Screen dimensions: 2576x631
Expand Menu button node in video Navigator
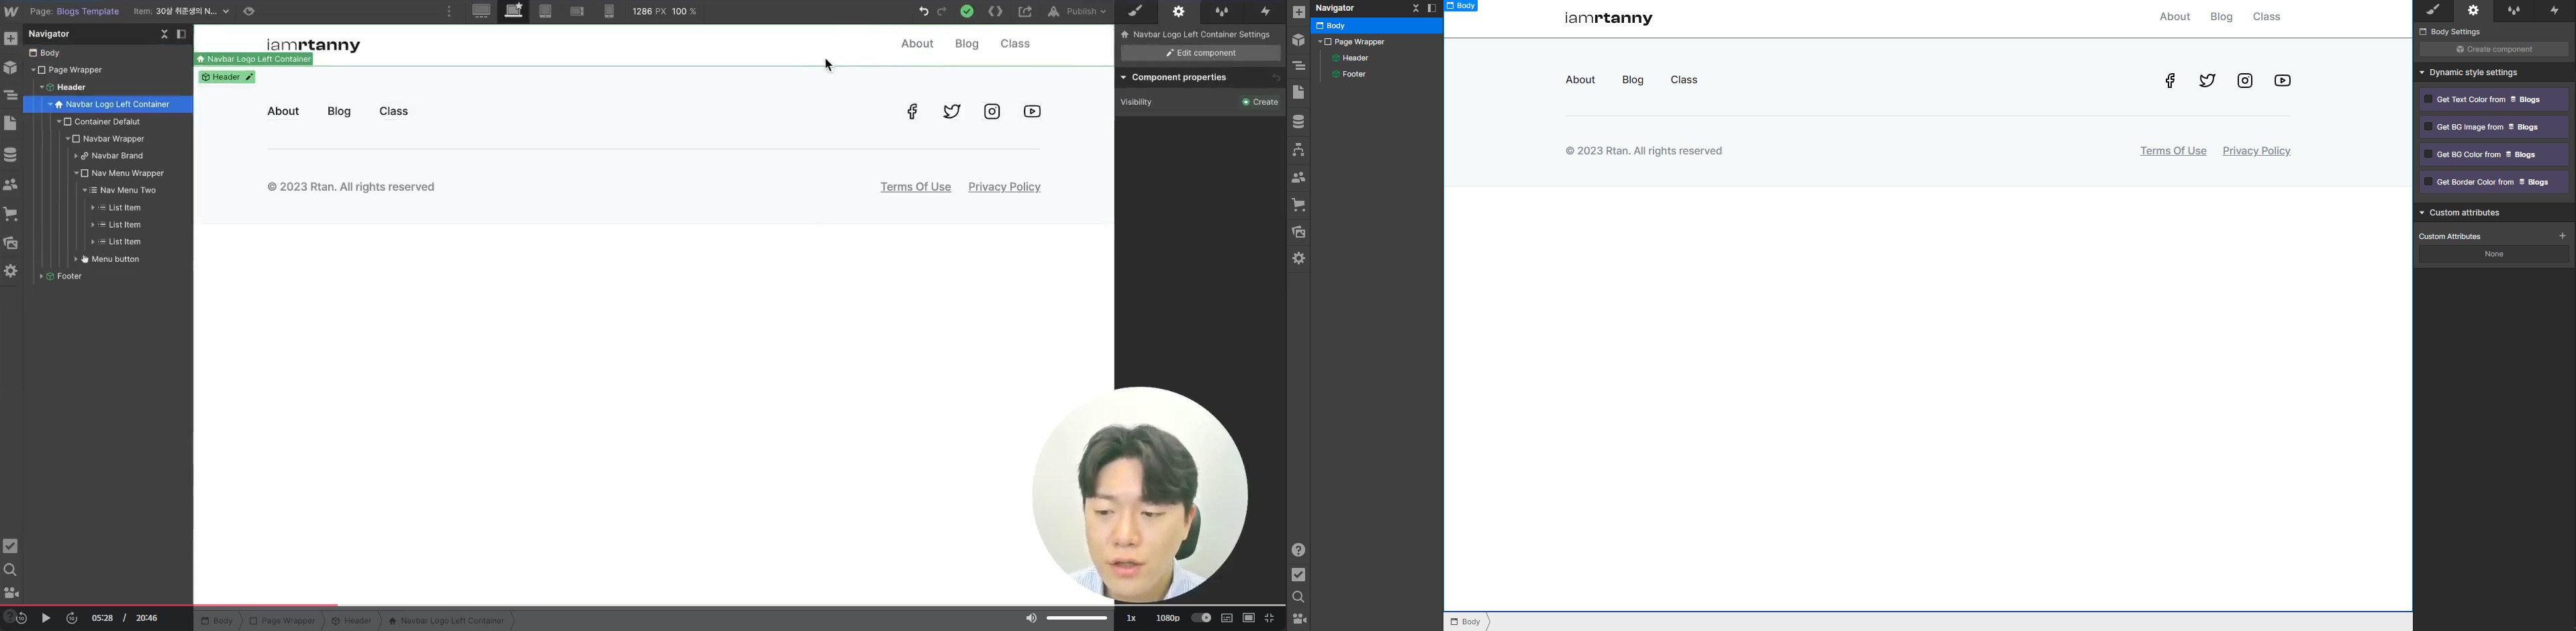76,260
